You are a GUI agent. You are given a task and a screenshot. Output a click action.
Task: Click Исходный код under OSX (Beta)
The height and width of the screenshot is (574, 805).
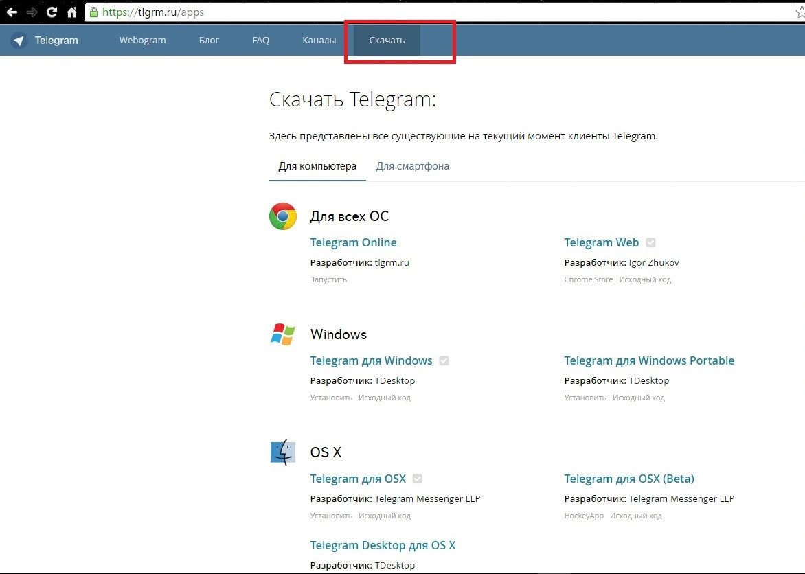point(635,516)
